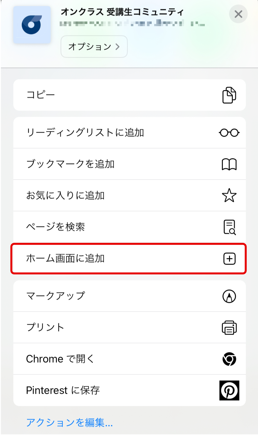Select ホーム画面に追加 menu entry
The width and height of the screenshot is (258, 437).
tap(129, 259)
